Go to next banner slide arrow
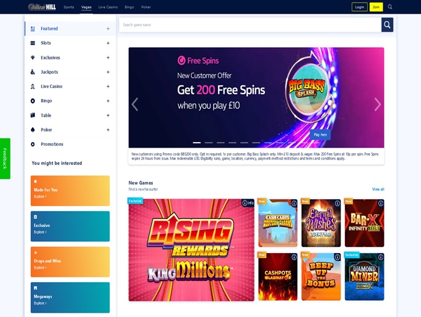The width and height of the screenshot is (421, 317). [x=378, y=104]
